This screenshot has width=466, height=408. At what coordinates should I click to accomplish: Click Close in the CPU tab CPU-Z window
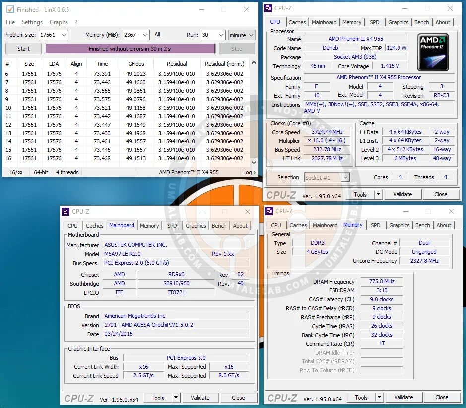click(x=440, y=194)
